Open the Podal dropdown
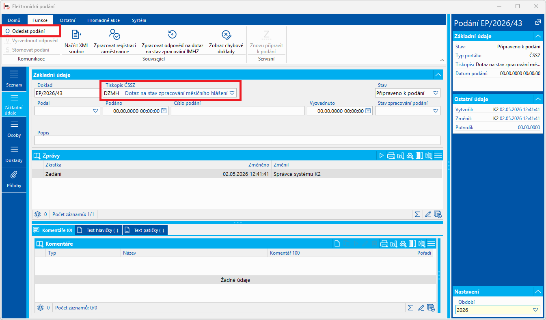 (x=96, y=110)
